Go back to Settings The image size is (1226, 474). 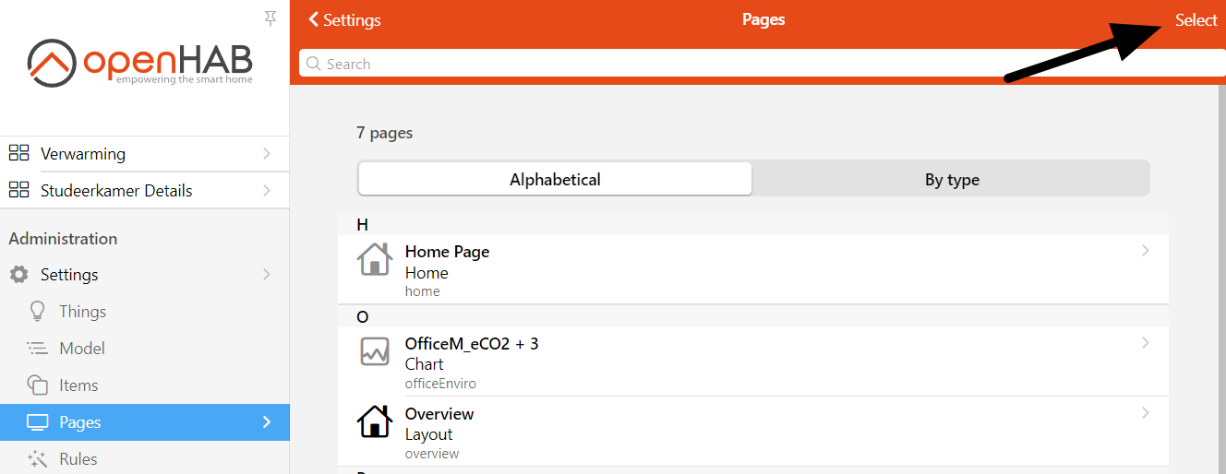pos(344,20)
